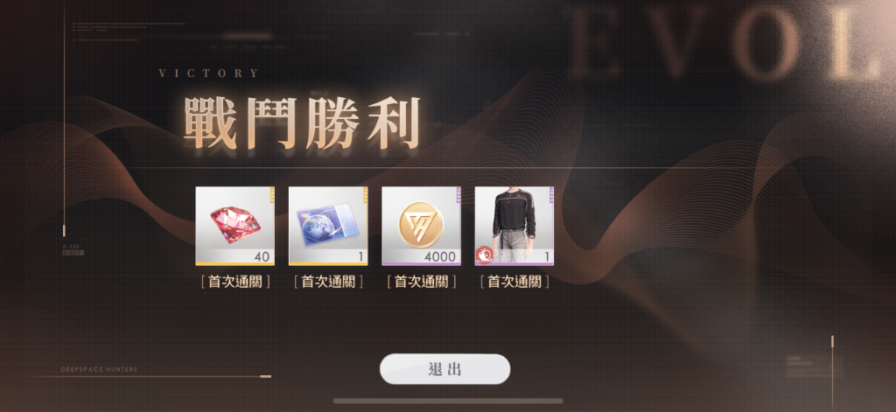The width and height of the screenshot is (896, 412).
Task: Tap the red round badge on outfit reward
Action: tap(484, 254)
